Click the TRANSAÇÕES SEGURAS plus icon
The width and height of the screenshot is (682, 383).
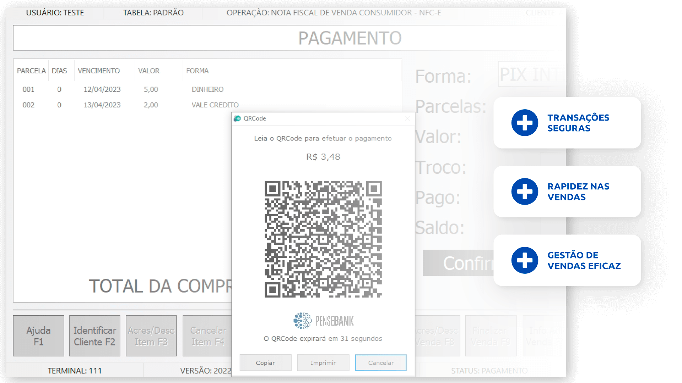tap(524, 122)
